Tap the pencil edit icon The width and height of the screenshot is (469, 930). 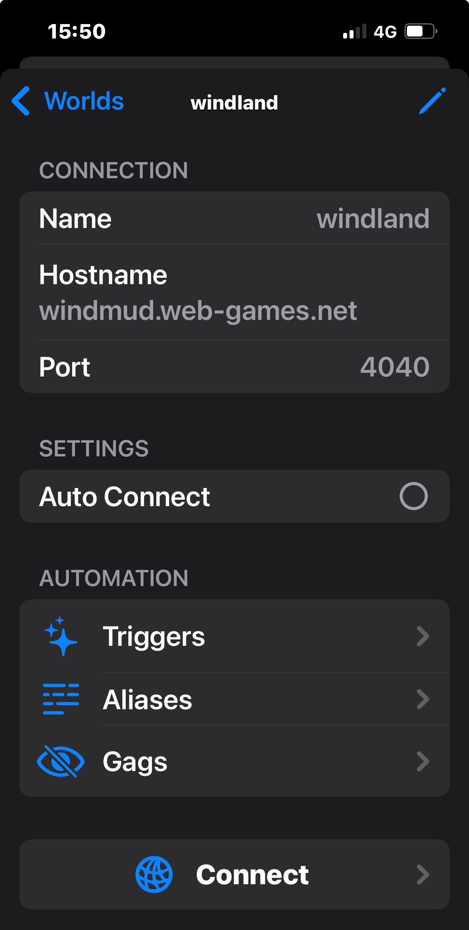432,101
